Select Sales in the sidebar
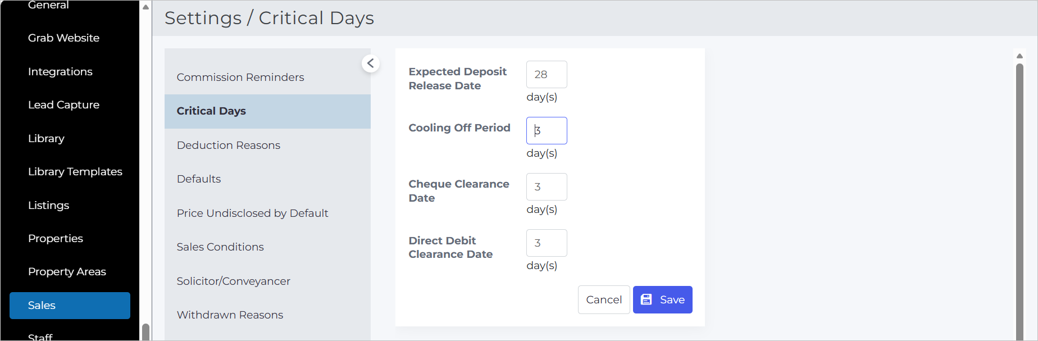This screenshot has height=341, width=1038. pos(70,305)
